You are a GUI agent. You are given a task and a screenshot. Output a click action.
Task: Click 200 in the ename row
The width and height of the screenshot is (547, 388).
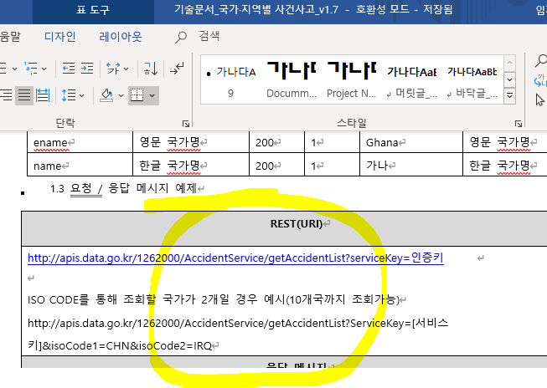point(265,142)
